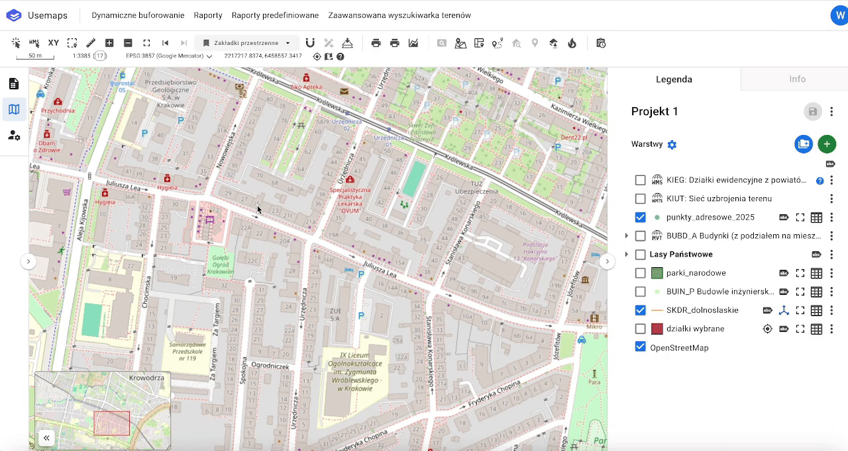The height and width of the screenshot is (451, 848).
Task: Toggle the OpenStreetMap layer checkbox
Action: 640,347
